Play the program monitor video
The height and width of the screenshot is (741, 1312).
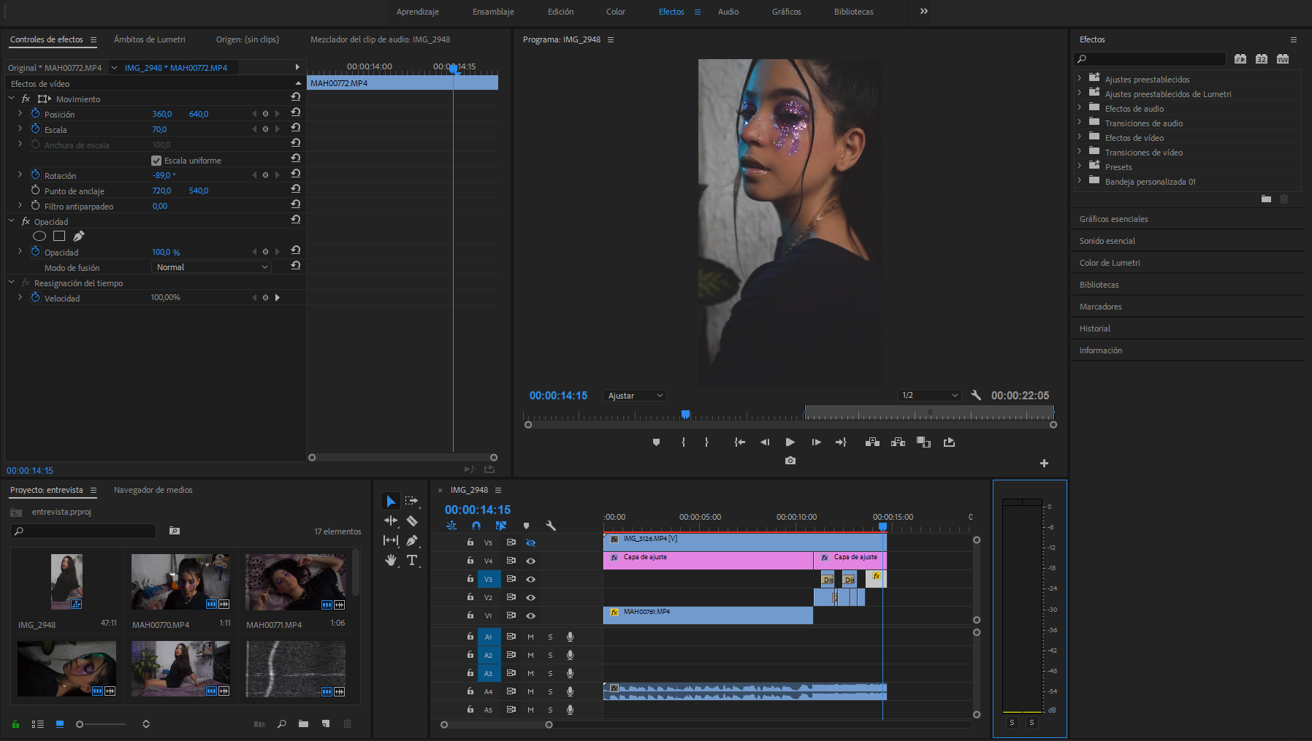tap(790, 442)
